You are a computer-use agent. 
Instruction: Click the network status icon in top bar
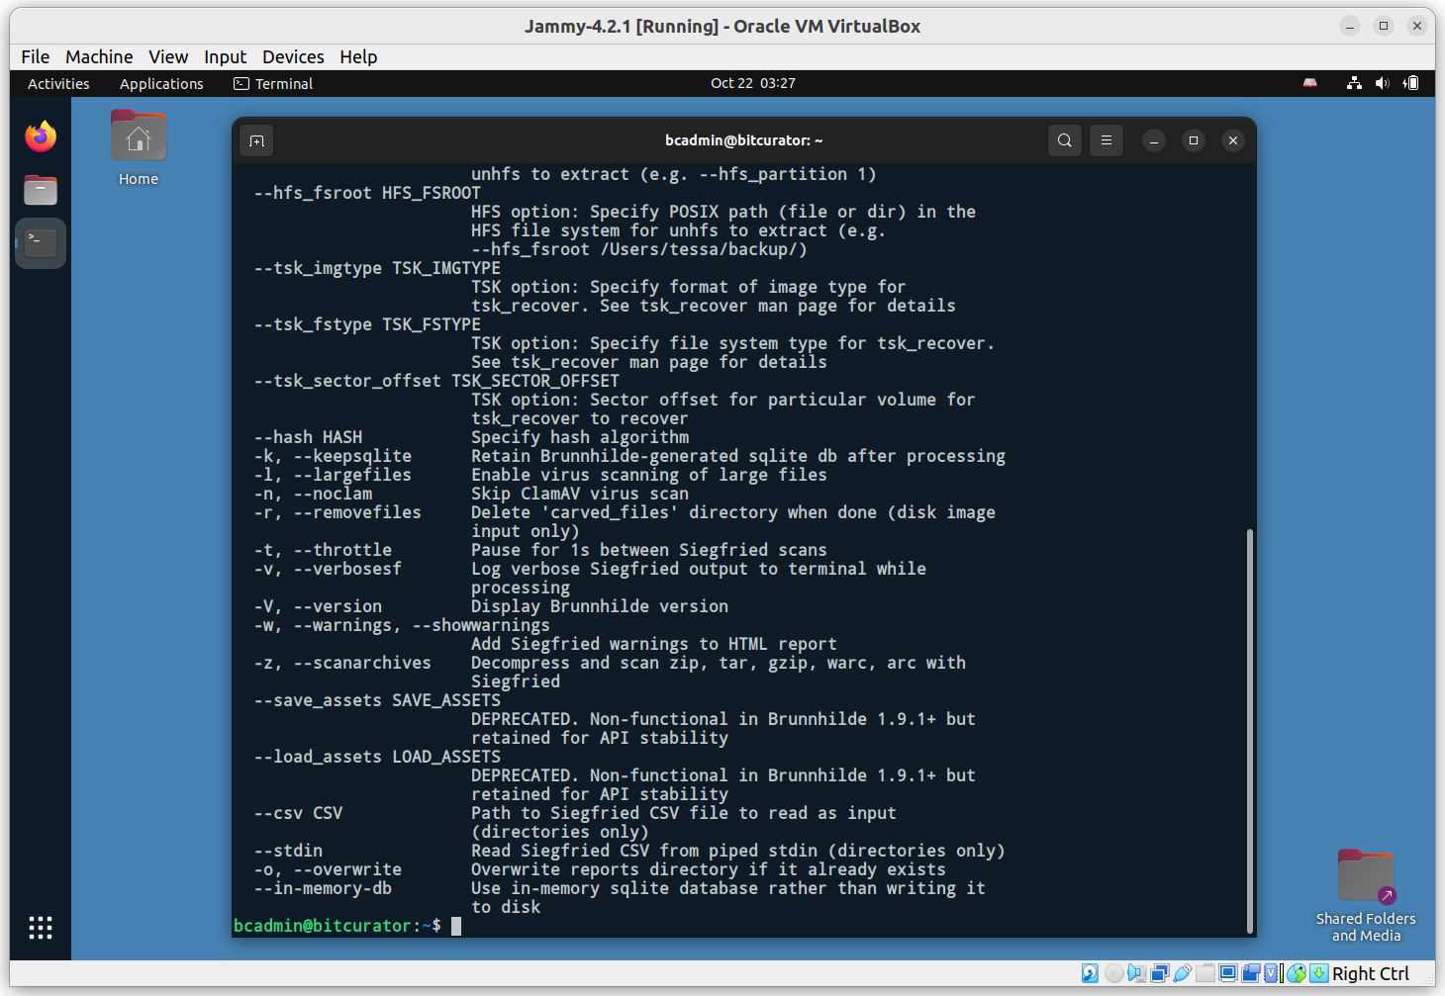coord(1354,83)
